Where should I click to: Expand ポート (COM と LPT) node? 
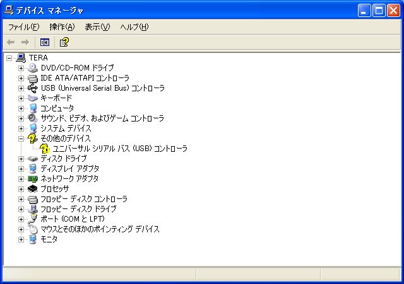pyautogui.click(x=21, y=220)
